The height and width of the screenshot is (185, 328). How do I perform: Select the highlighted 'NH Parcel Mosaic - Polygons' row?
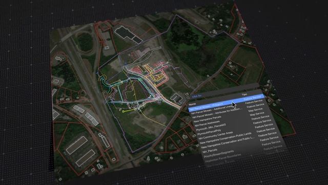pyautogui.click(x=227, y=103)
